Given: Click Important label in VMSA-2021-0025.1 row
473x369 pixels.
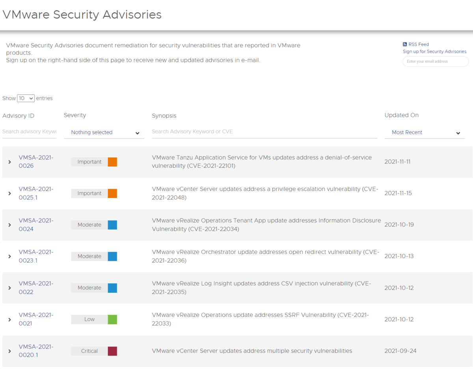Looking at the screenshot, I should (x=89, y=193).
